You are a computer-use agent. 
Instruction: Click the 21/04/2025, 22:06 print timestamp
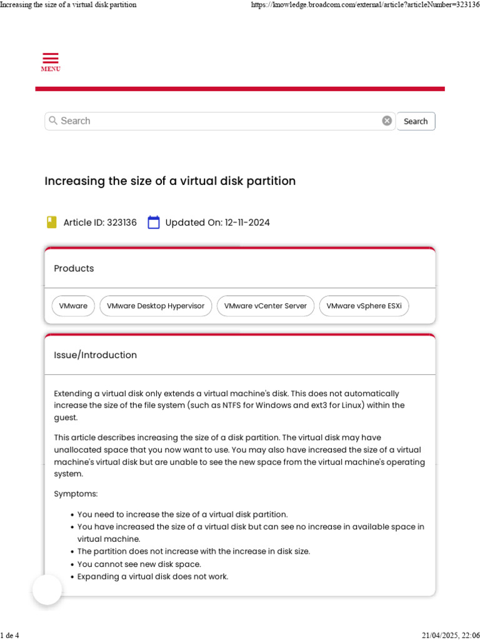click(451, 635)
